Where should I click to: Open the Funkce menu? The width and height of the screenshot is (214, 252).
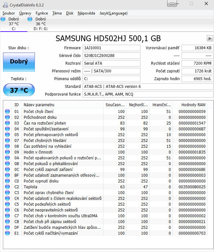[42, 13]
